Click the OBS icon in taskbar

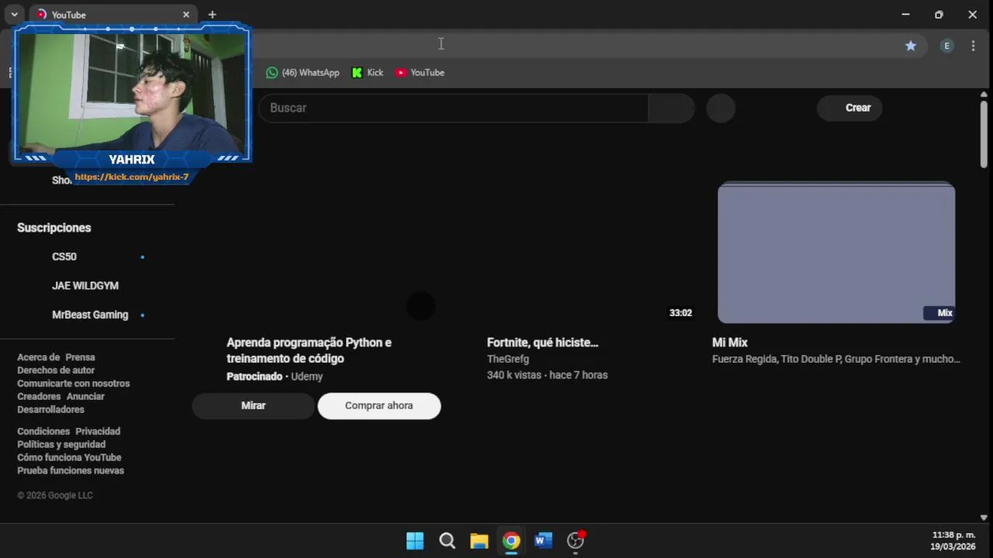(576, 540)
